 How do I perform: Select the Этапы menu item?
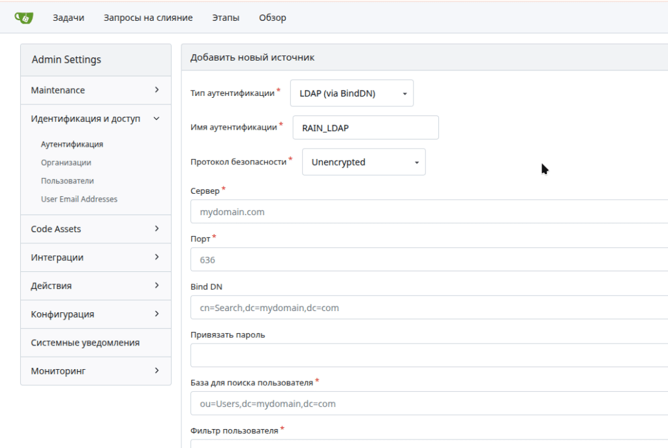(225, 18)
